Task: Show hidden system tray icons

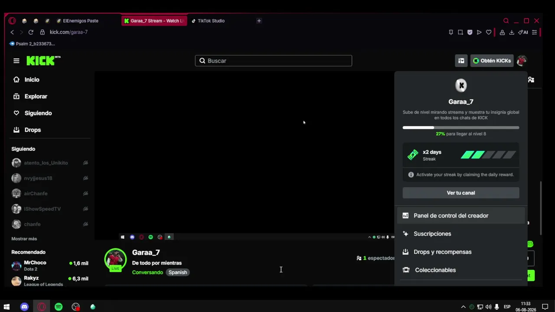Action: point(463,307)
